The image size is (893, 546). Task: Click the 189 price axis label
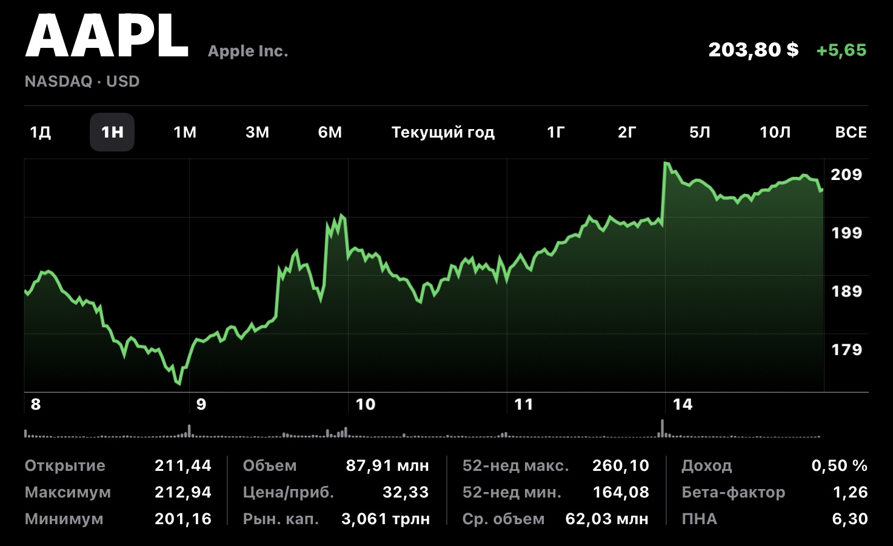[x=846, y=291]
